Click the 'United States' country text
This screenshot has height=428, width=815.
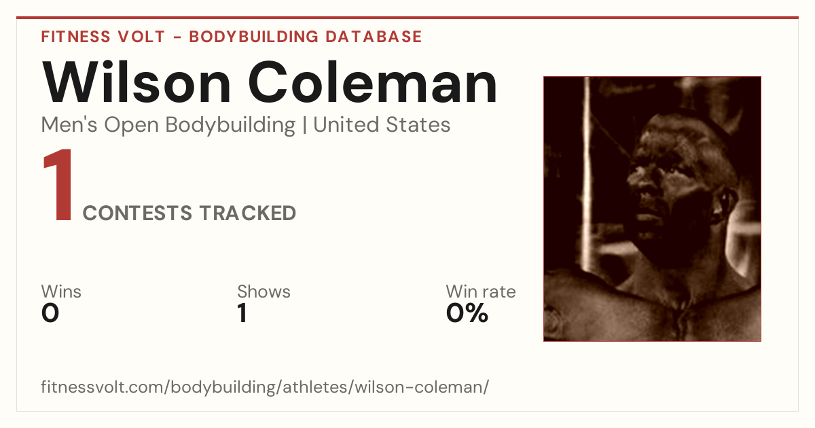click(x=382, y=125)
